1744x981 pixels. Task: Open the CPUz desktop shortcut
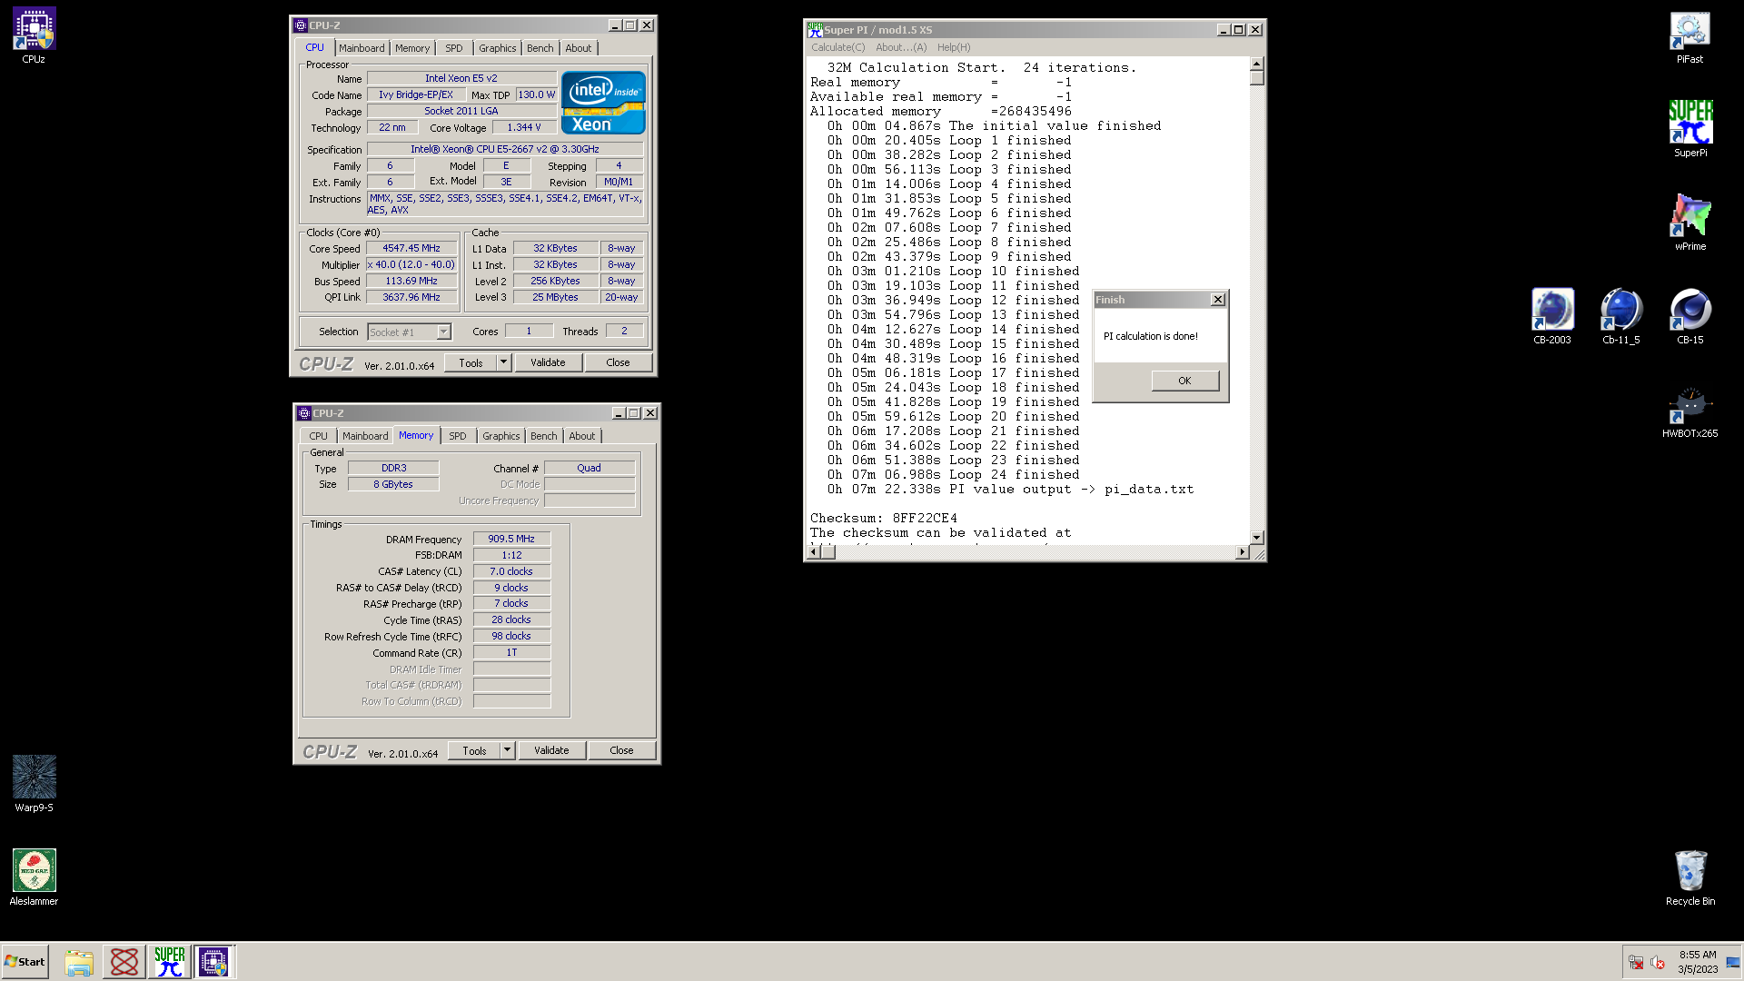[x=34, y=36]
